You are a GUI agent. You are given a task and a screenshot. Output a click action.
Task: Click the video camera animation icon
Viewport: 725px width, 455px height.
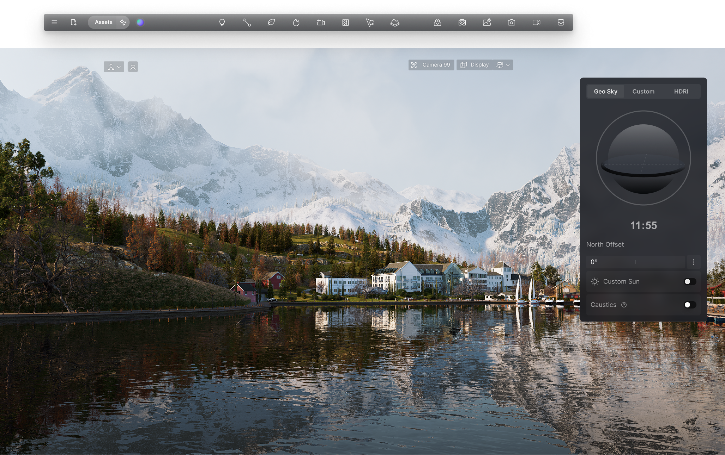(x=536, y=23)
